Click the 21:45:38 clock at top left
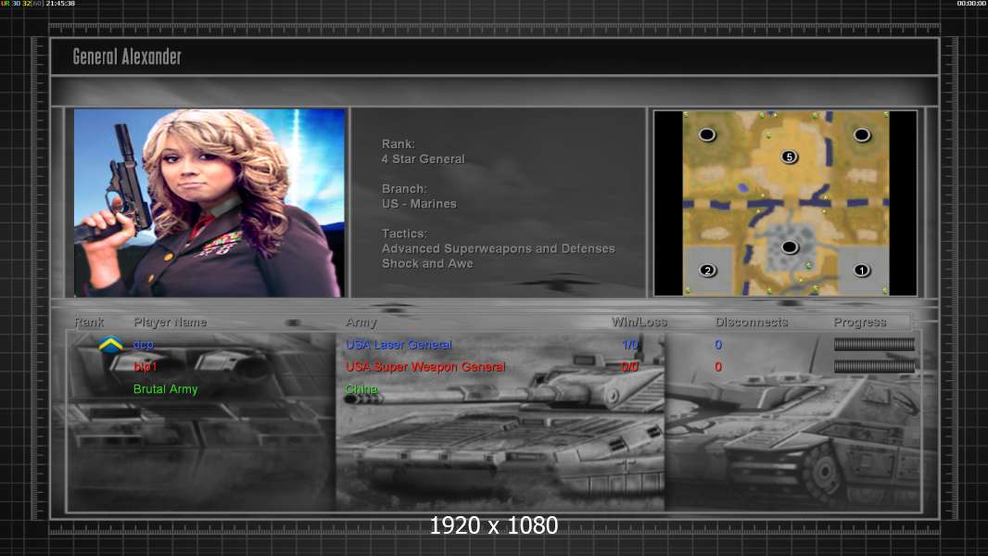 [x=60, y=3]
